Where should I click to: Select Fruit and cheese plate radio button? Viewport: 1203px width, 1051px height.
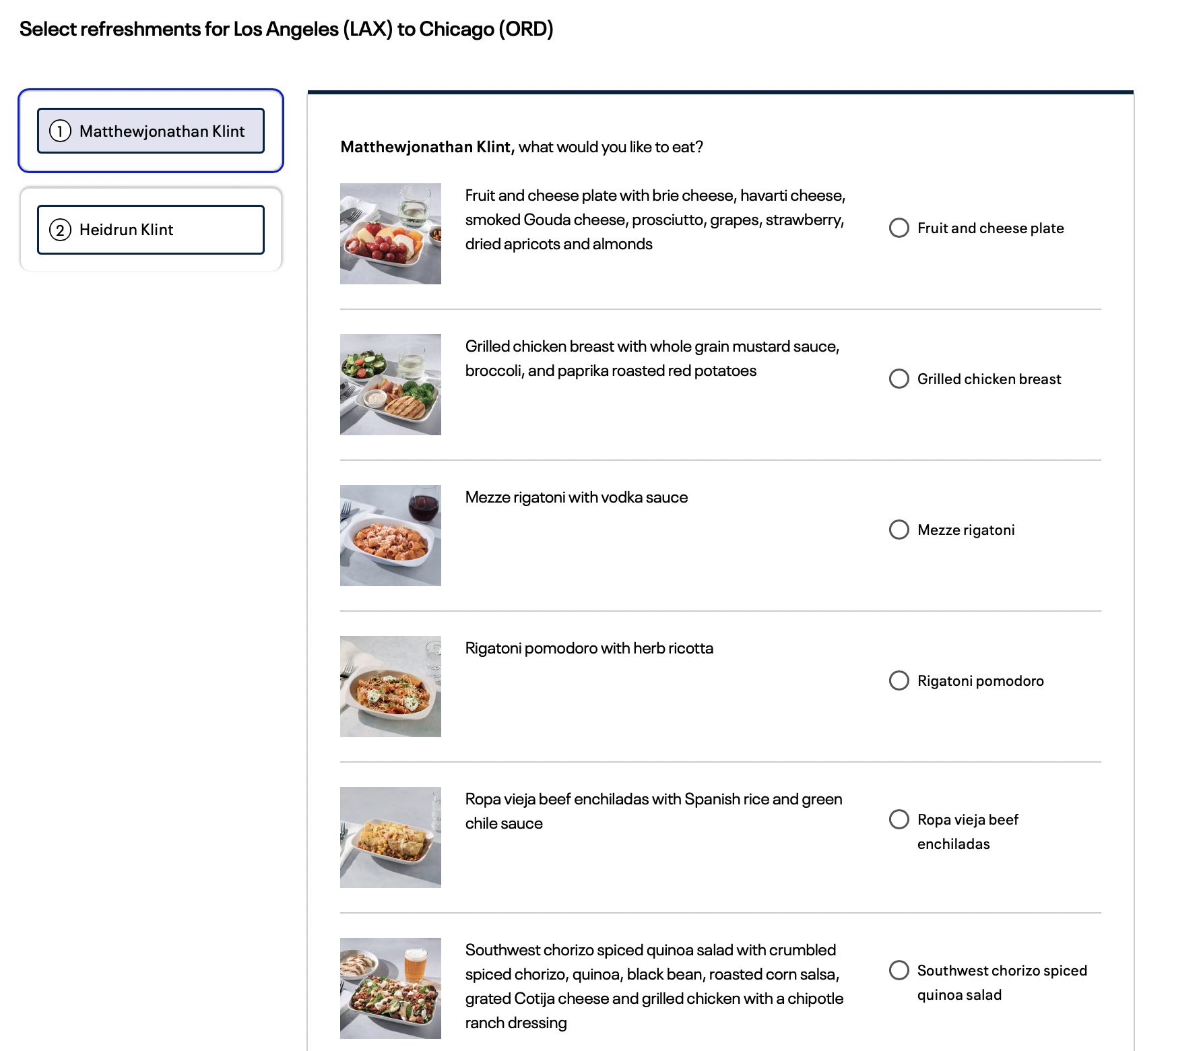click(899, 228)
